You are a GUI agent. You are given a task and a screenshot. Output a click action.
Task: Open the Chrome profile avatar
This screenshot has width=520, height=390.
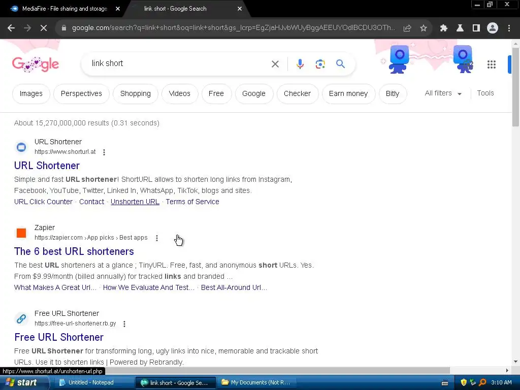pyautogui.click(x=493, y=28)
